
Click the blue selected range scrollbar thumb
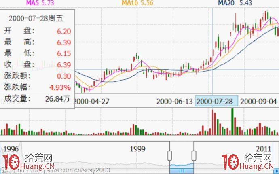coord(182,171)
